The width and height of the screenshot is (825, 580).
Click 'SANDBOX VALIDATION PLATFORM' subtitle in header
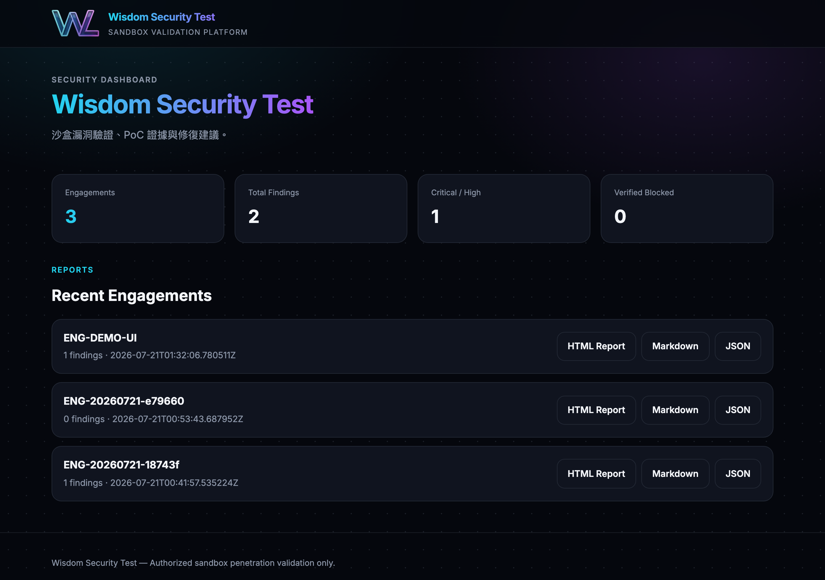pos(178,32)
